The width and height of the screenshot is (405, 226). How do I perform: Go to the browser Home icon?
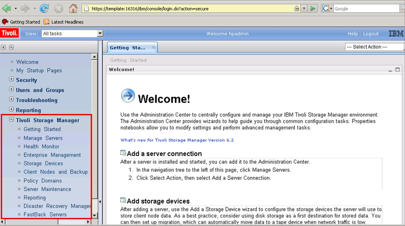73,8
